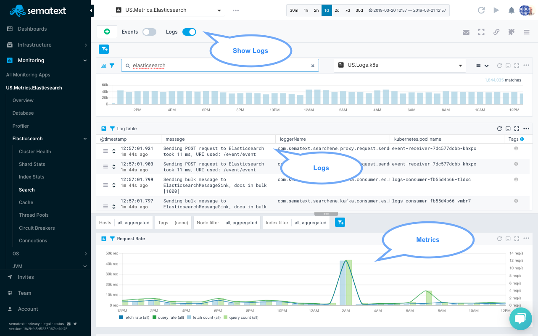Click the refresh icon in top bar
This screenshot has width=538, height=336.
[x=481, y=10]
